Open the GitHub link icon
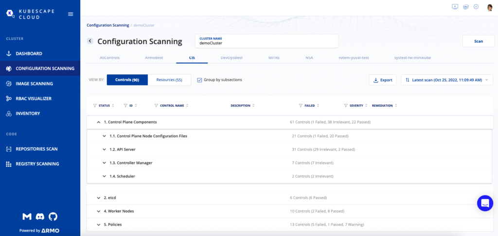 click(x=53, y=217)
